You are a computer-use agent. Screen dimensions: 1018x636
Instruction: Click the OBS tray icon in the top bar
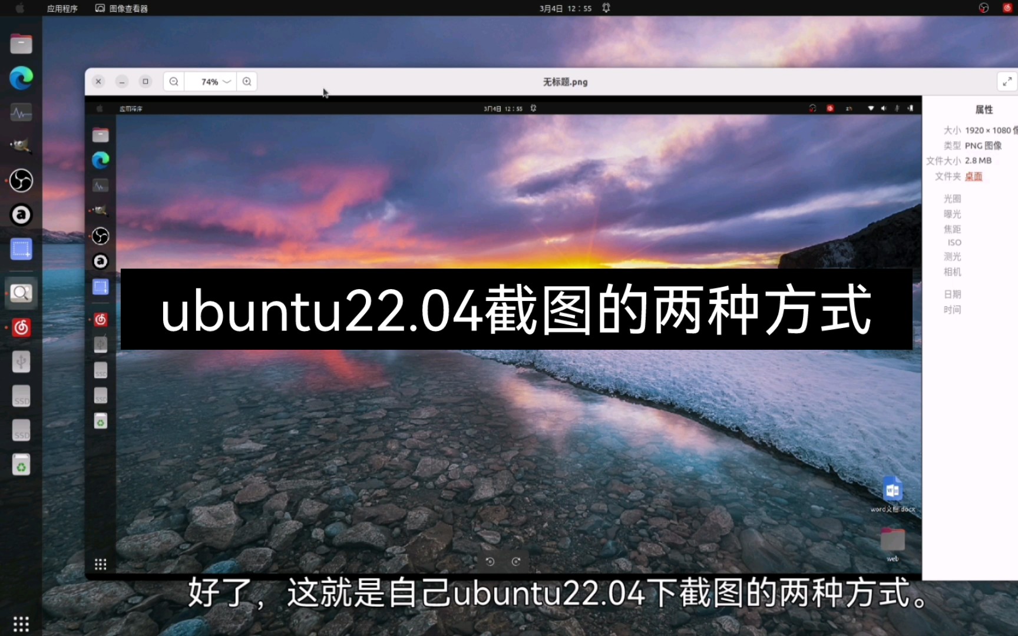coord(983,8)
